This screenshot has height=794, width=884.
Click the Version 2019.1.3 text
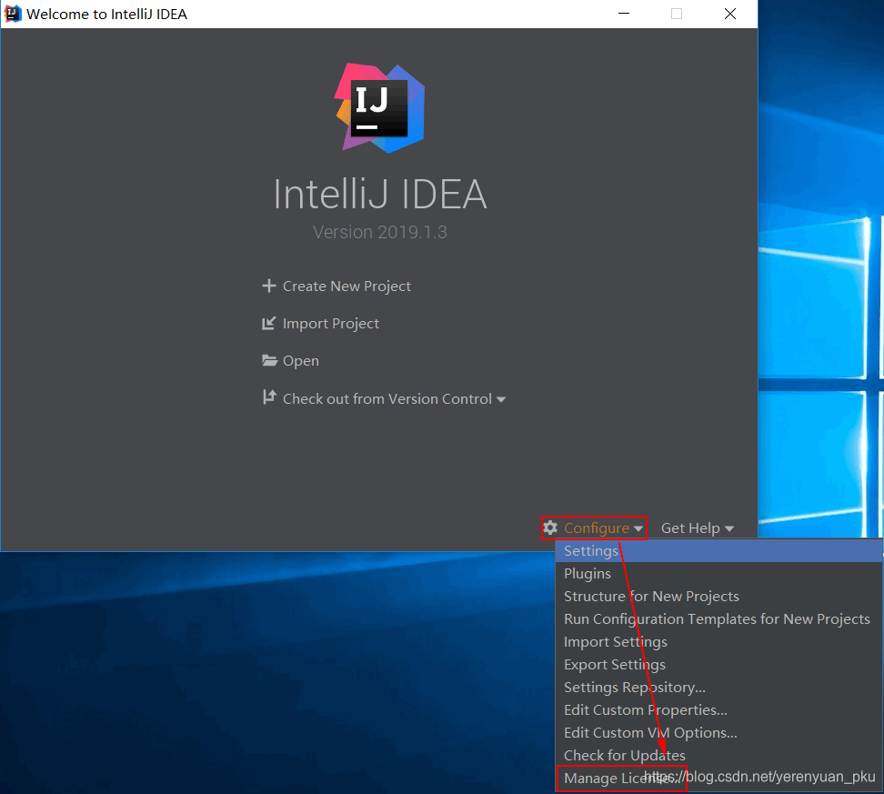click(x=380, y=232)
